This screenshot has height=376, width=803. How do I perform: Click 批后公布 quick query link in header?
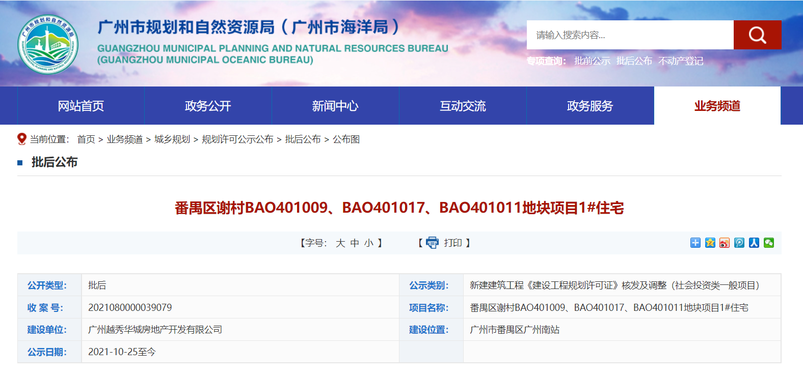click(634, 61)
